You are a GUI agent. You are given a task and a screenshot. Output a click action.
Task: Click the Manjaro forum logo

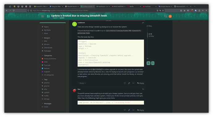click(x=48, y=16)
